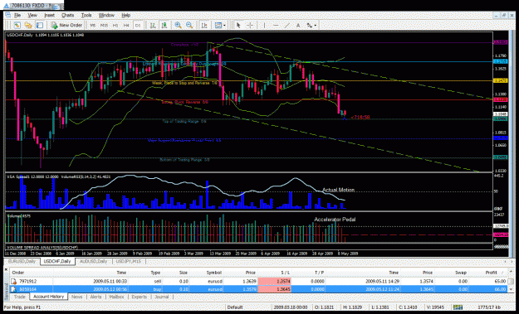This screenshot has height=314, width=519.
Task: Open the Tools menu
Action: (x=86, y=15)
